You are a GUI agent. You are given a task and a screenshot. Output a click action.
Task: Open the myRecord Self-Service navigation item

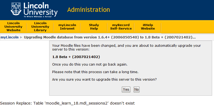pyautogui.click(x=121, y=27)
